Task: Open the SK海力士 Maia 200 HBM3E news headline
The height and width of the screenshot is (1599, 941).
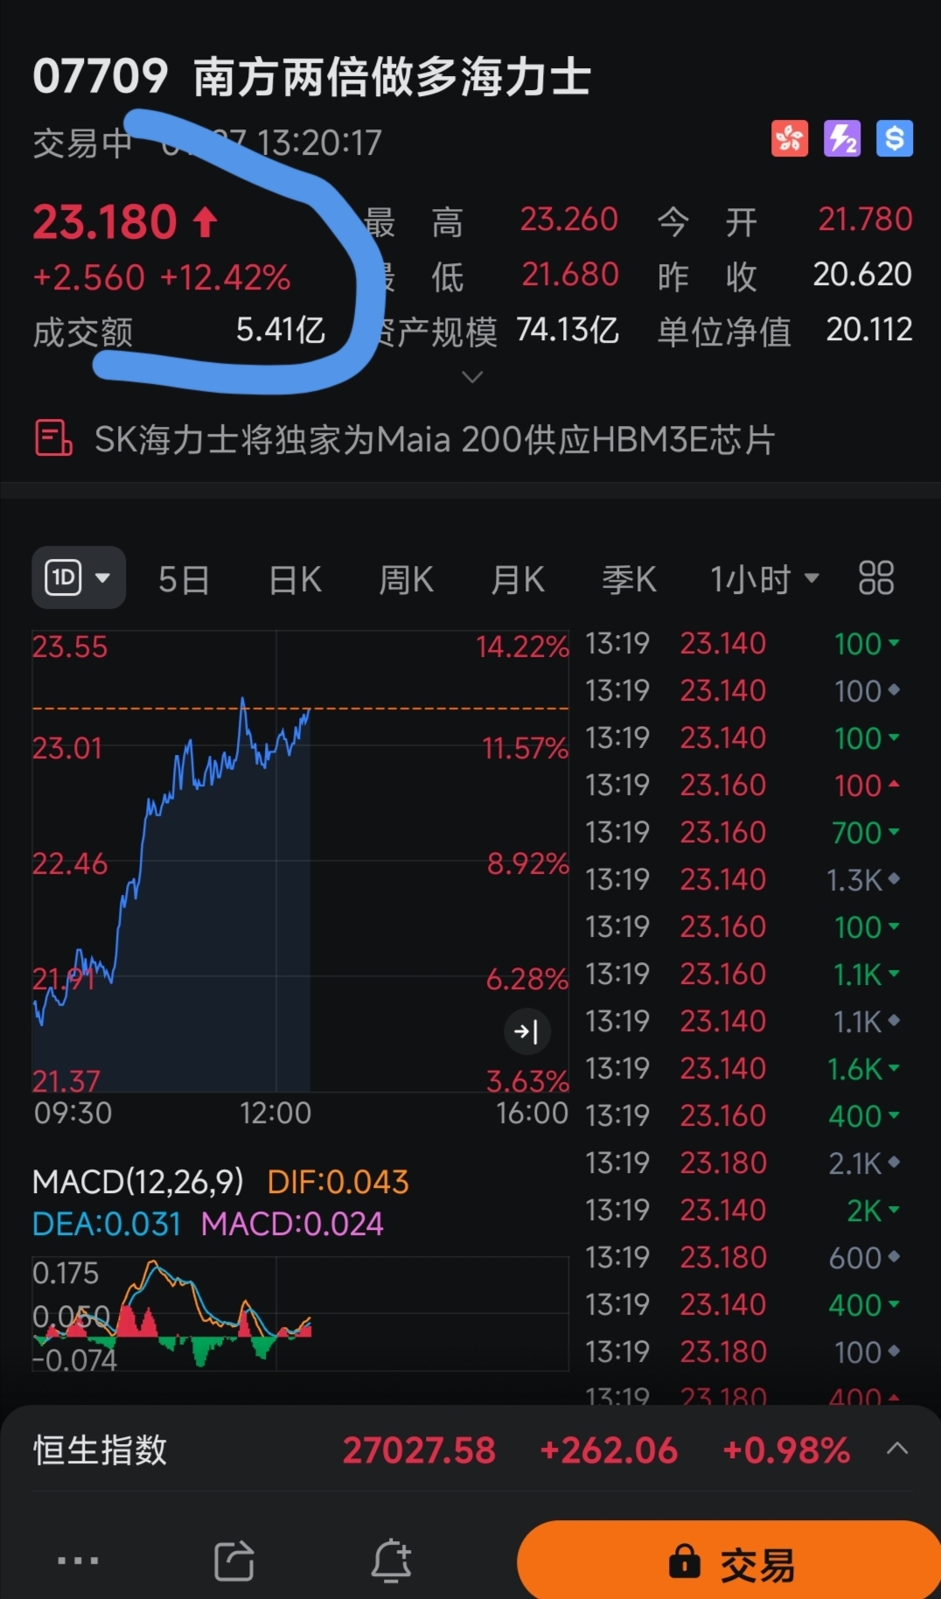Action: tap(435, 439)
